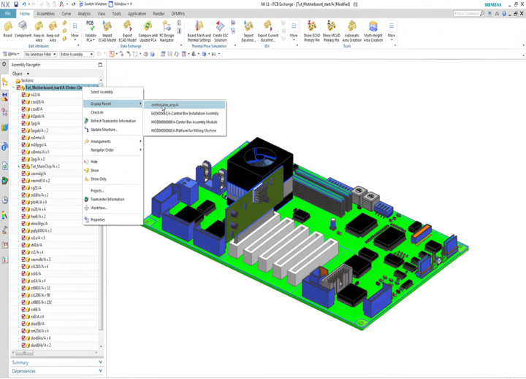Toggle checkbox for Tut_MainChip/A x 2
The width and height of the screenshot is (526, 379).
click(23, 166)
